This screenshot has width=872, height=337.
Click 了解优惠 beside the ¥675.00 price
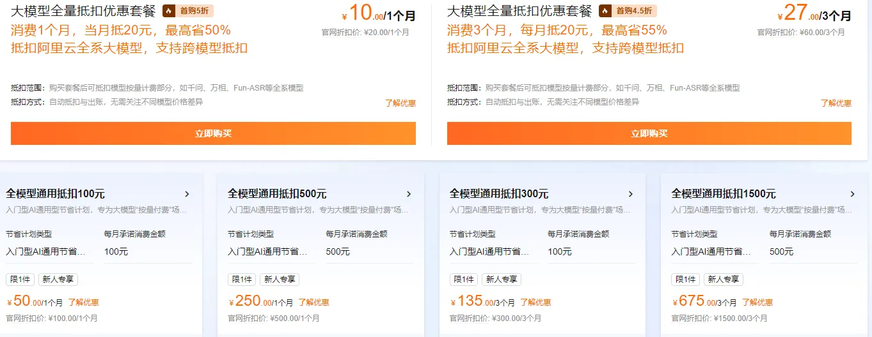(757, 303)
